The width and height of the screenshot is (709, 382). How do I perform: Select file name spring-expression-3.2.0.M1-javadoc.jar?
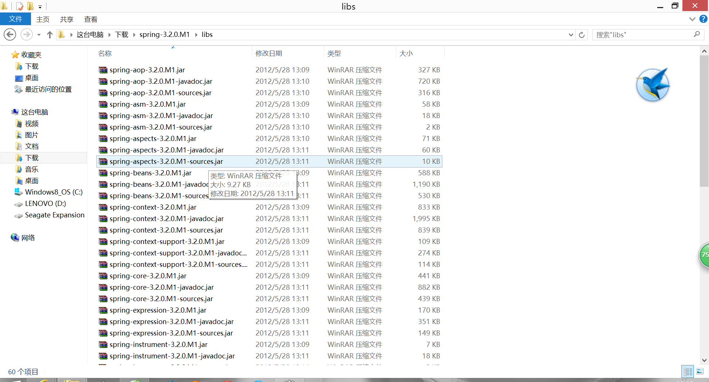(172, 322)
